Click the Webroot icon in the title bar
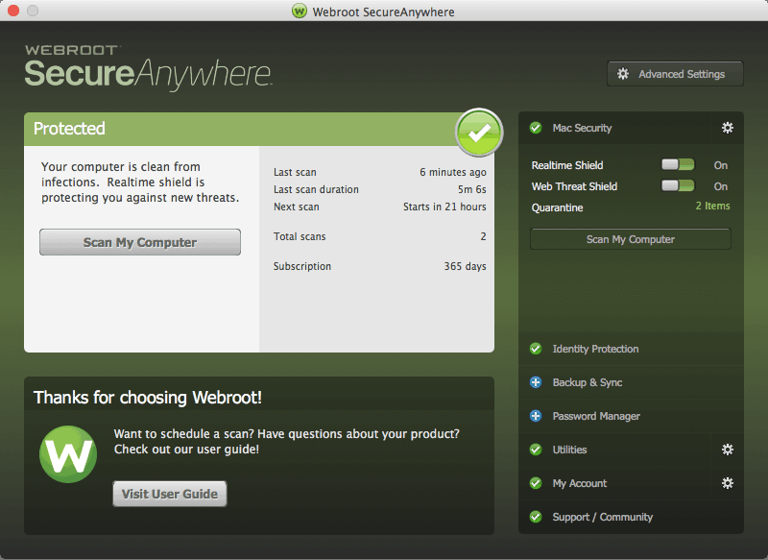 click(x=299, y=12)
